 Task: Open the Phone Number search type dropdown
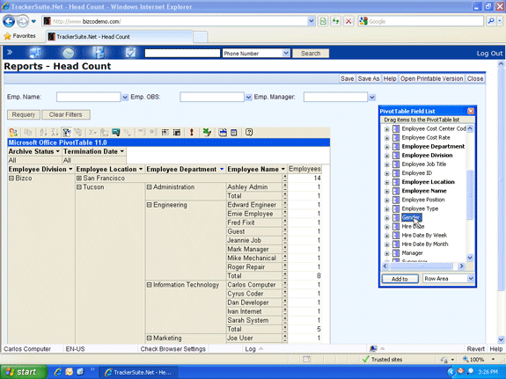(286, 54)
